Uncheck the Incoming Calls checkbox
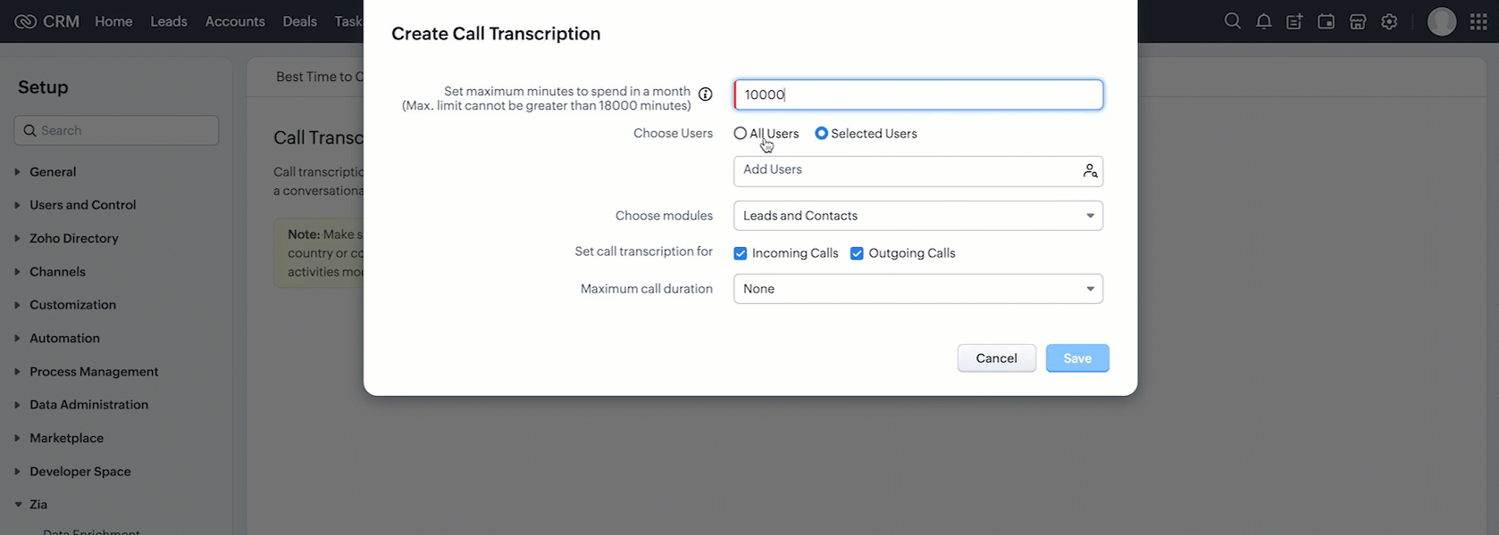This screenshot has width=1499, height=535. click(741, 253)
